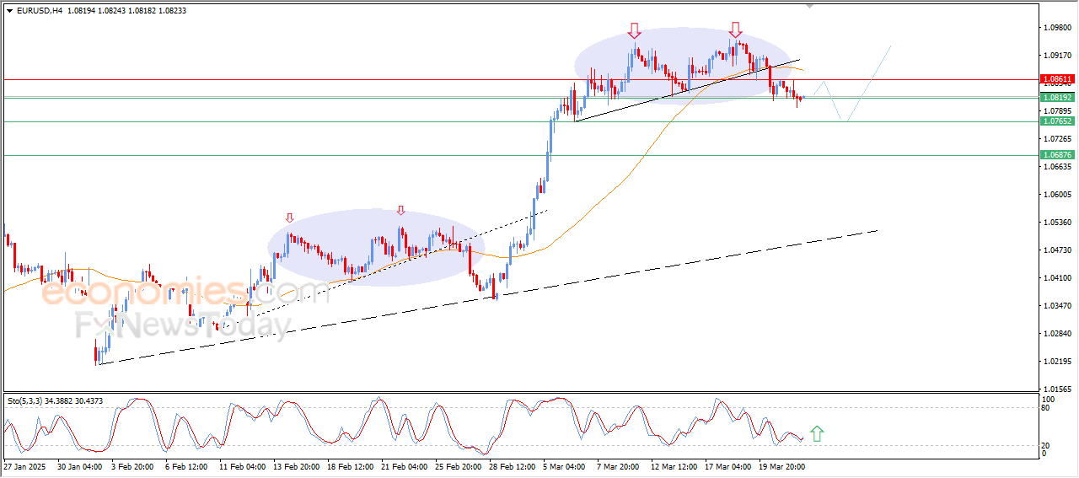Viewport: 1079px width, 478px height.
Task: Click the 1.02840 value on price axis
Action: pos(1059,334)
